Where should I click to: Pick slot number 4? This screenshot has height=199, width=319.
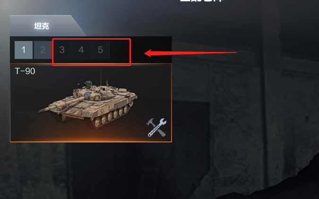(81, 50)
